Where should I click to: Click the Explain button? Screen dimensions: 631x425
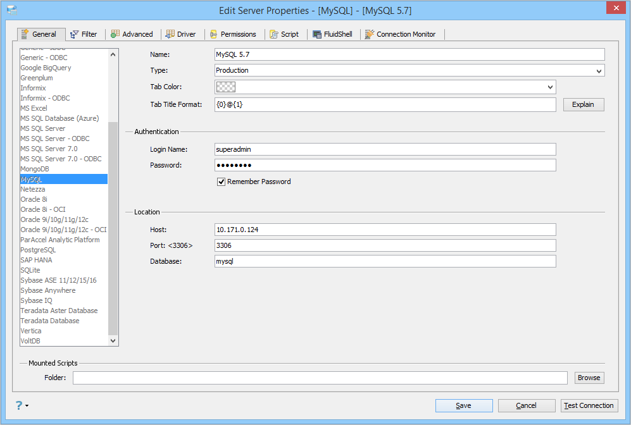click(583, 104)
